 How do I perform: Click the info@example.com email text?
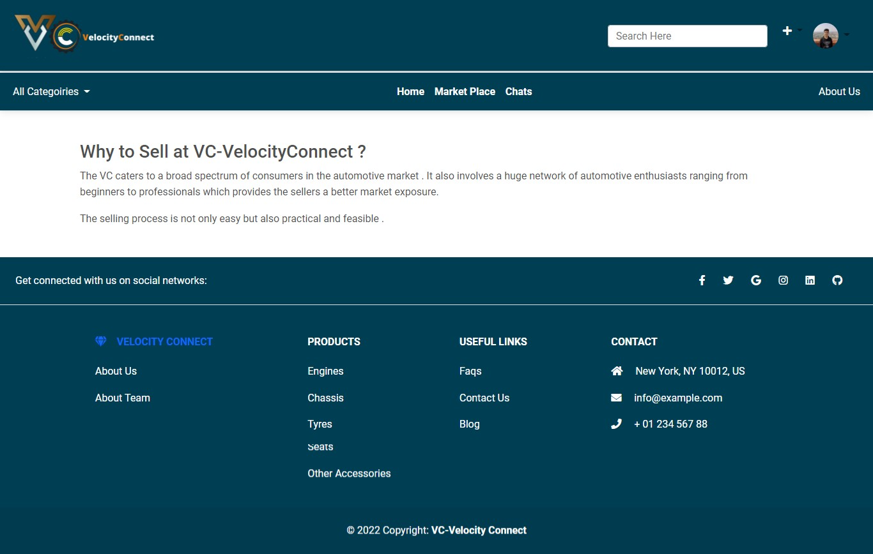678,398
